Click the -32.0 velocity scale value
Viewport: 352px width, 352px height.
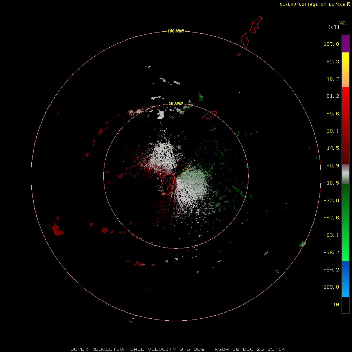(x=331, y=201)
